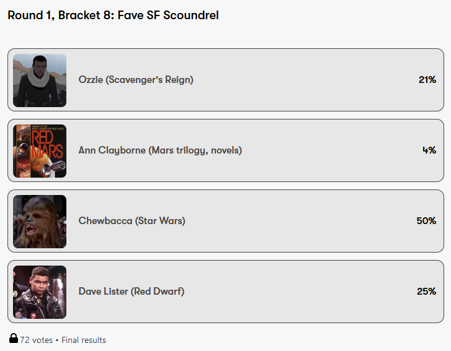The height and width of the screenshot is (351, 451).
Task: Click Dave Lister's portrait thumbnail
Action: [x=40, y=292]
